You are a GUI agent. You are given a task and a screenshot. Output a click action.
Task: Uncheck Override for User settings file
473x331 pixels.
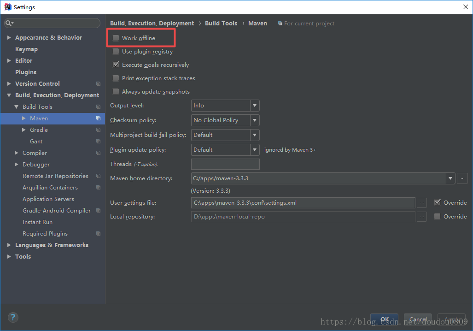tap(437, 203)
